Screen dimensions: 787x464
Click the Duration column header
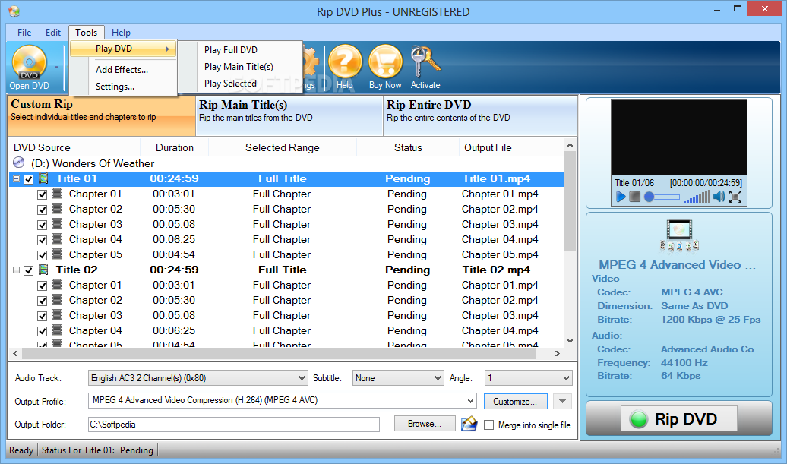tap(175, 147)
